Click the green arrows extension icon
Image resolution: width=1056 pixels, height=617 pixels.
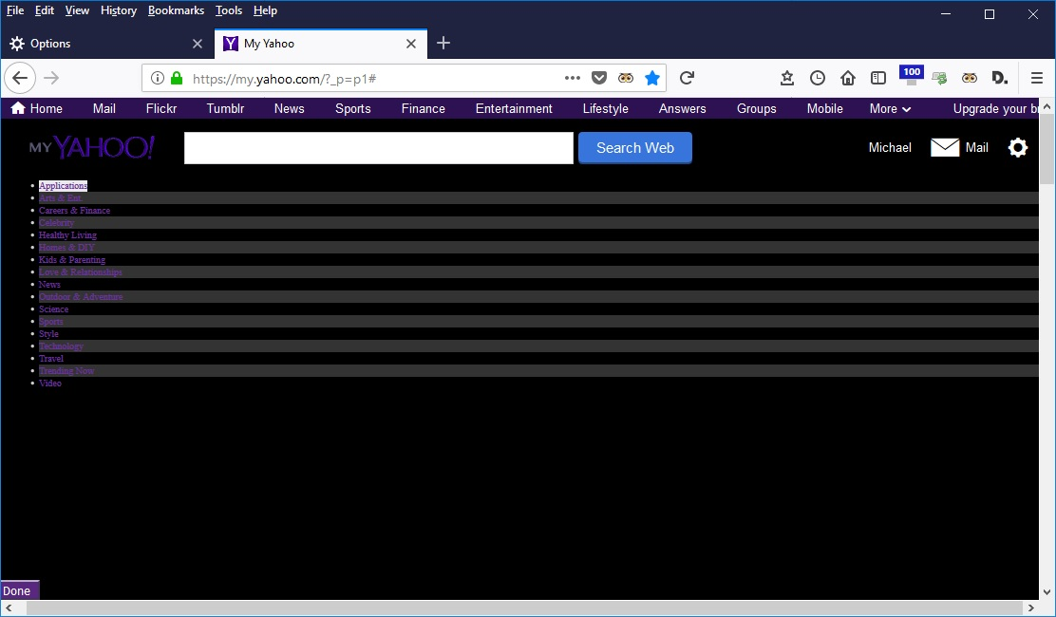click(x=939, y=78)
